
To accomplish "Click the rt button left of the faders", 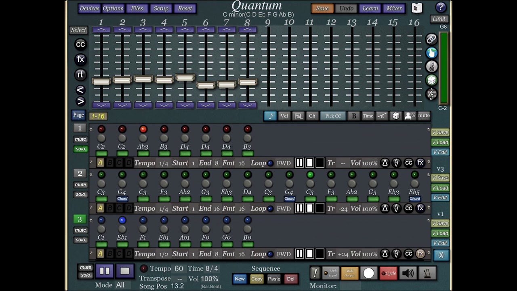I will click(80, 74).
